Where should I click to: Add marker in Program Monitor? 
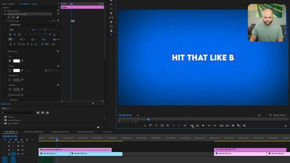(168, 126)
